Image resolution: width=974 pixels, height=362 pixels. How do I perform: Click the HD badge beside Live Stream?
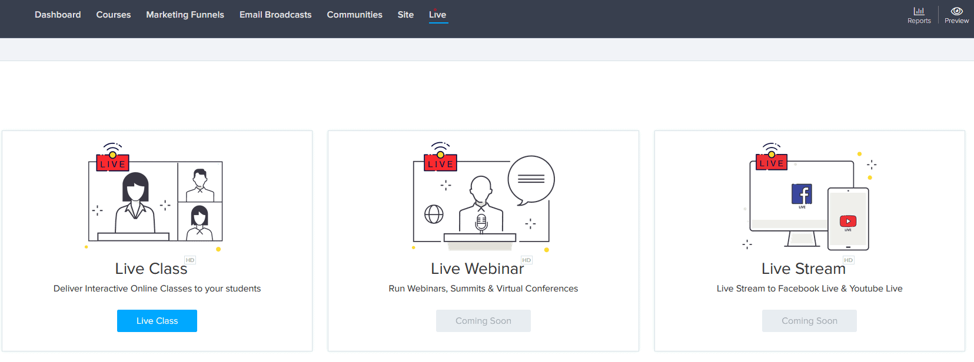848,260
